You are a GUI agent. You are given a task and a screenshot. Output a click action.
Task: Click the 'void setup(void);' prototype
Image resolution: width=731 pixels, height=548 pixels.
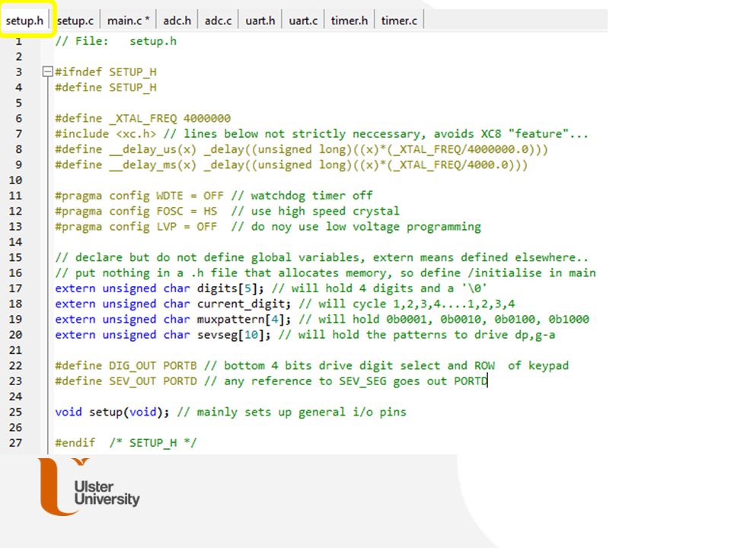pos(113,412)
